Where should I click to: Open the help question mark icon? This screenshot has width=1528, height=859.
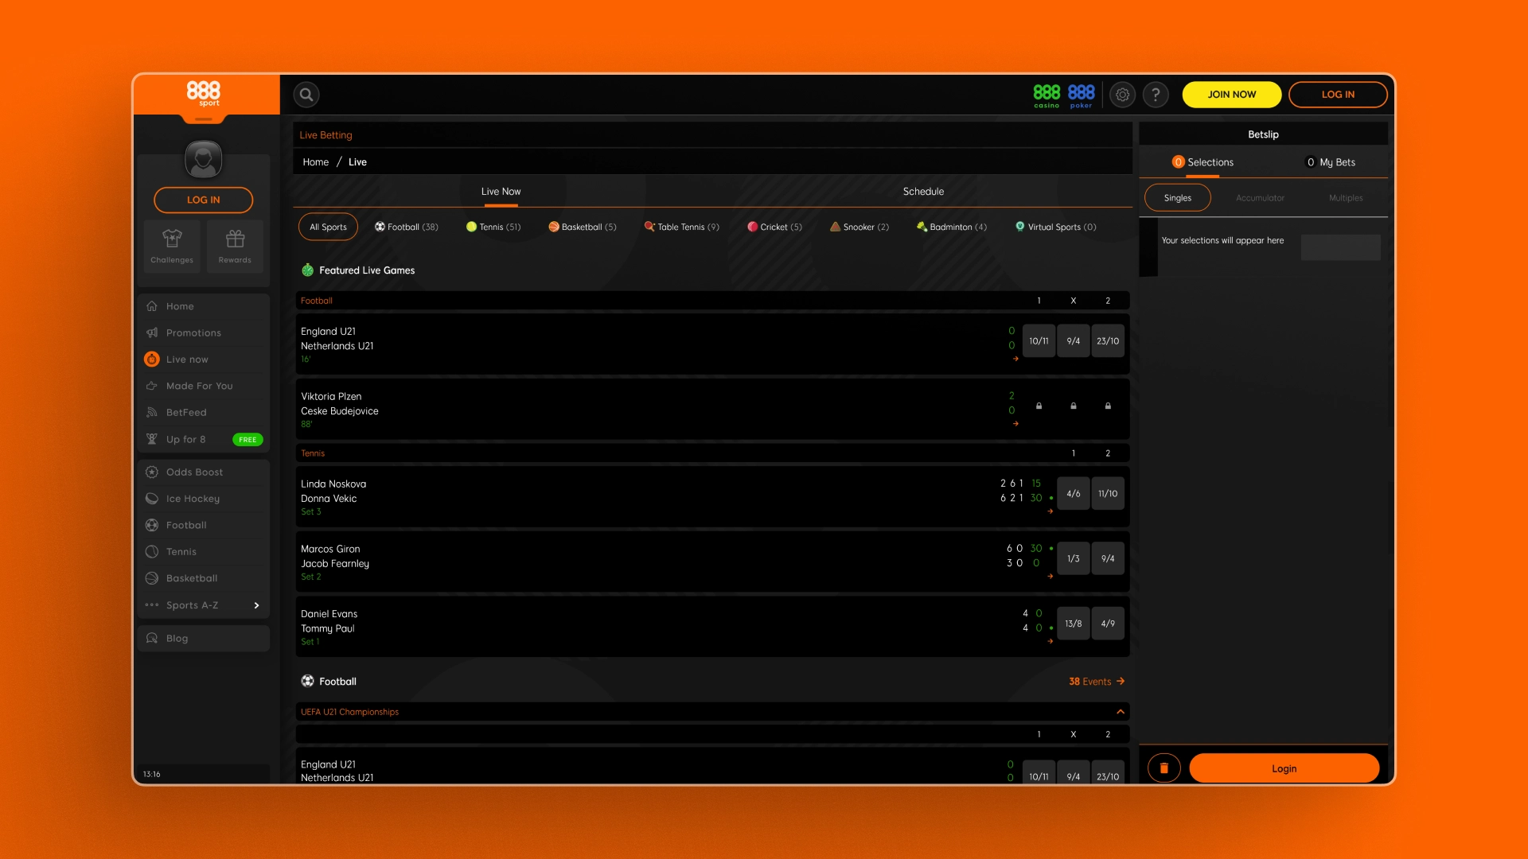click(1156, 95)
